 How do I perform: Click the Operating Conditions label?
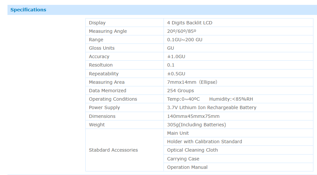(x=113, y=99)
